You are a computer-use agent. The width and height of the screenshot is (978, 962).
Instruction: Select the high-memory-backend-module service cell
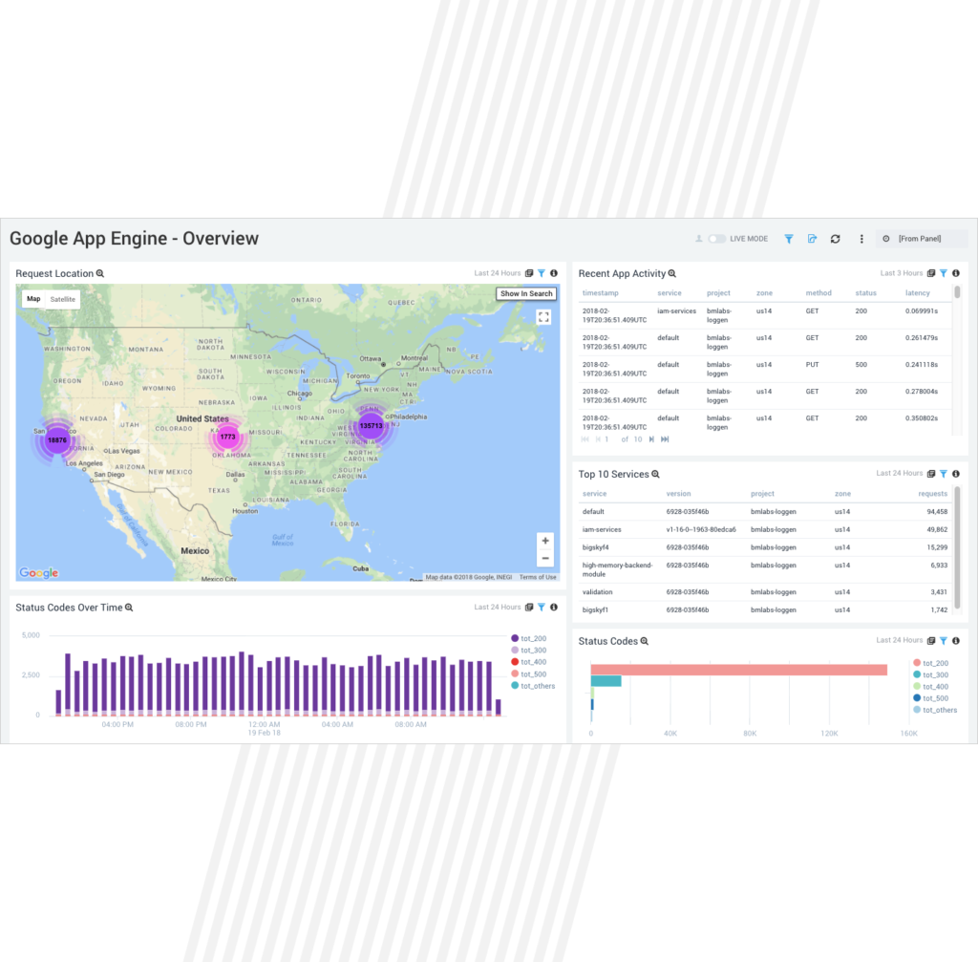pyautogui.click(x=618, y=569)
